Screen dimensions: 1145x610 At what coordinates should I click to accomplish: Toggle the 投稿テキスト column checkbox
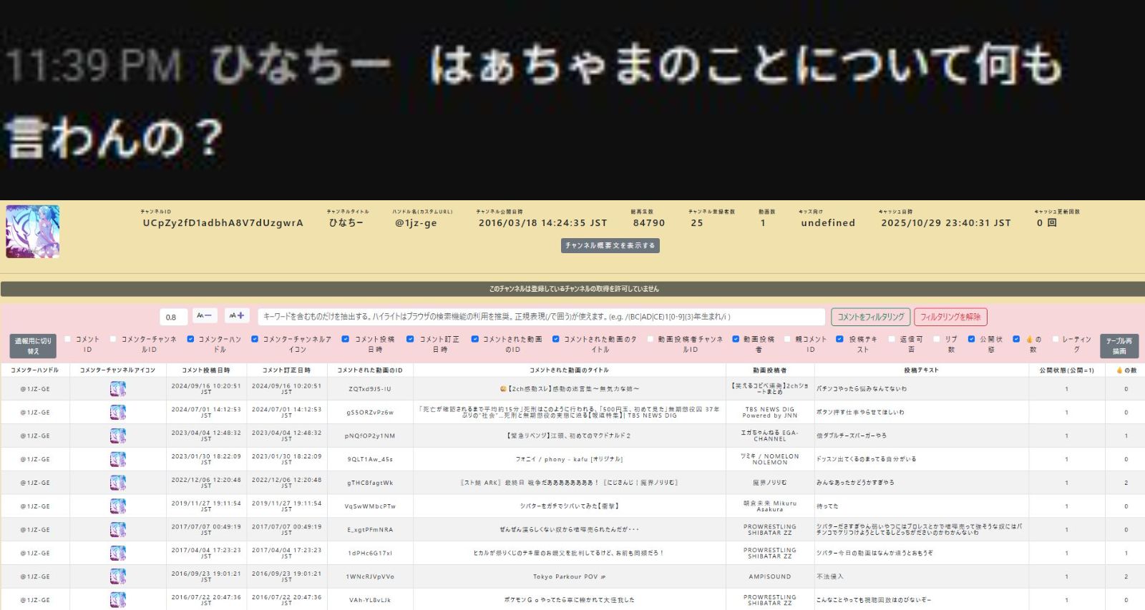pyautogui.click(x=839, y=339)
